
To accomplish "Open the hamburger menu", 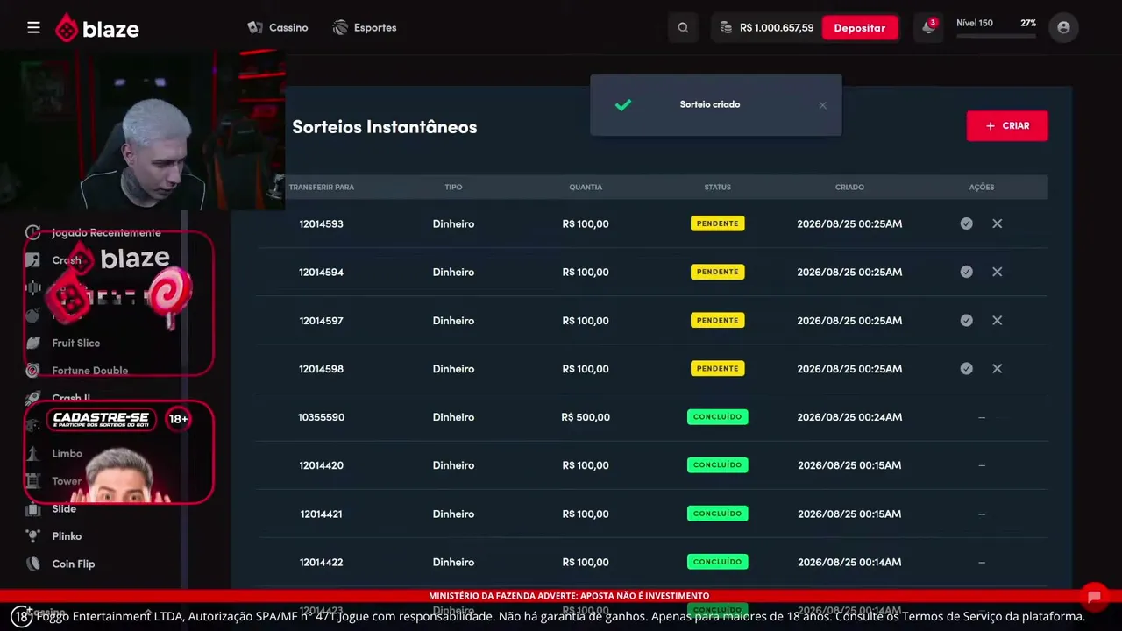I will click(x=33, y=28).
